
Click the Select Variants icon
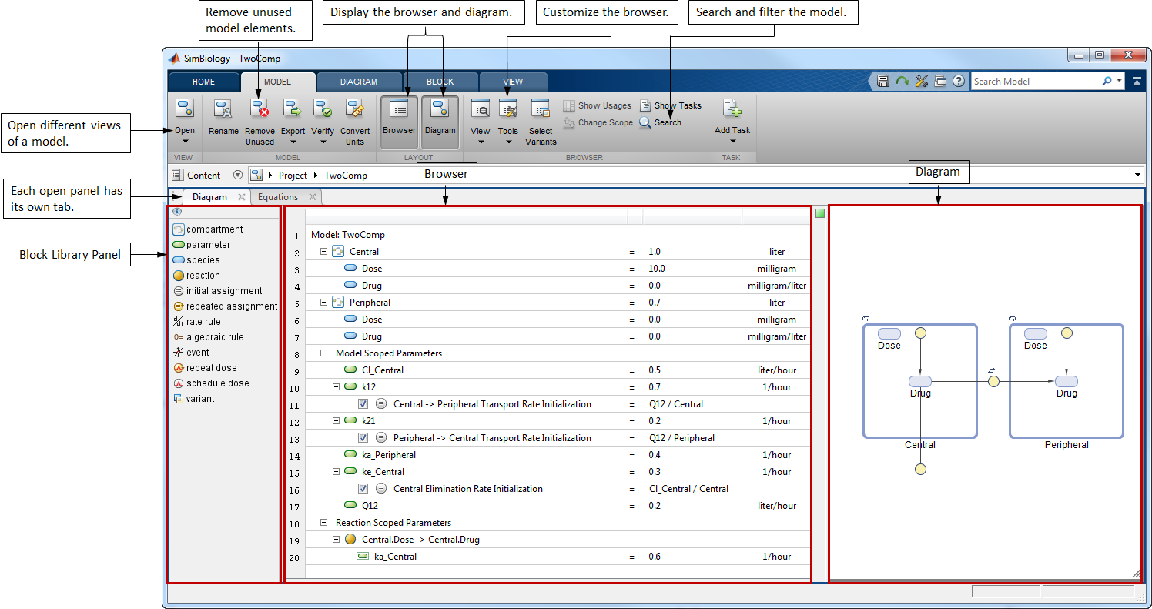(541, 109)
